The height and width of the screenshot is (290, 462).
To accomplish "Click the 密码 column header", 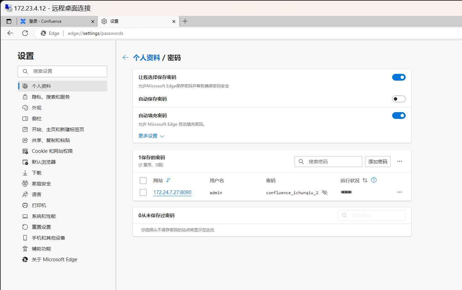I will (x=271, y=181).
